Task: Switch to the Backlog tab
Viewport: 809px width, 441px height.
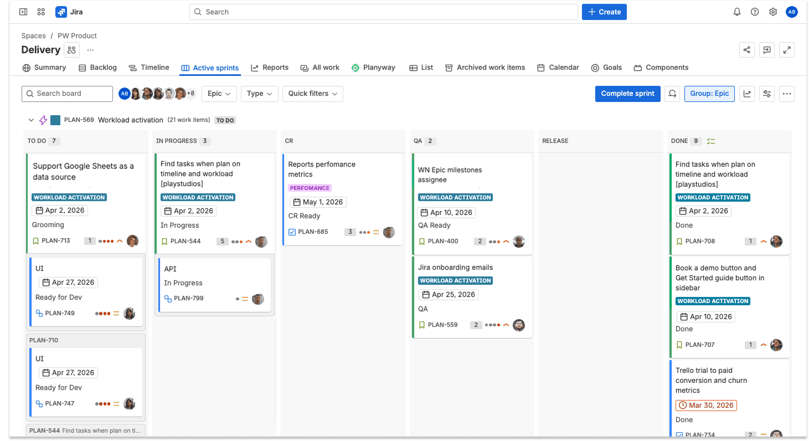Action: click(98, 68)
